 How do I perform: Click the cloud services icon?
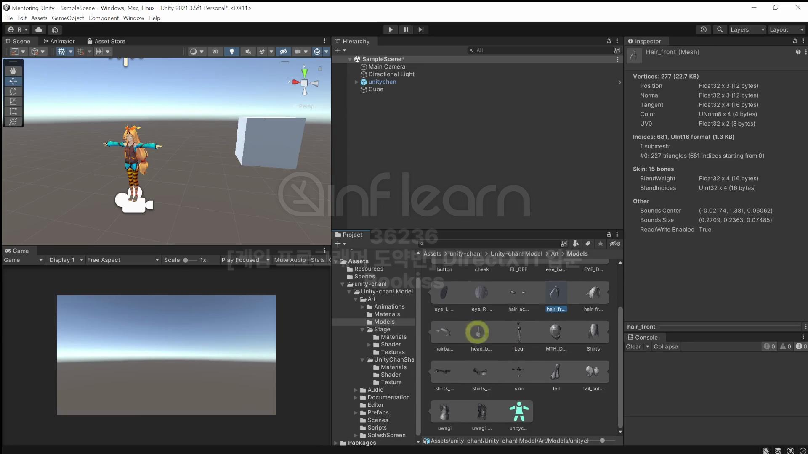point(39,29)
